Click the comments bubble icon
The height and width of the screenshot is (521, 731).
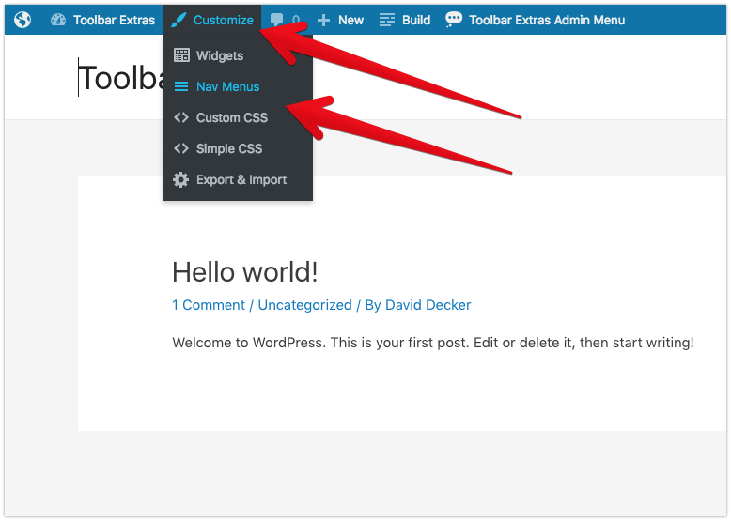coord(276,20)
